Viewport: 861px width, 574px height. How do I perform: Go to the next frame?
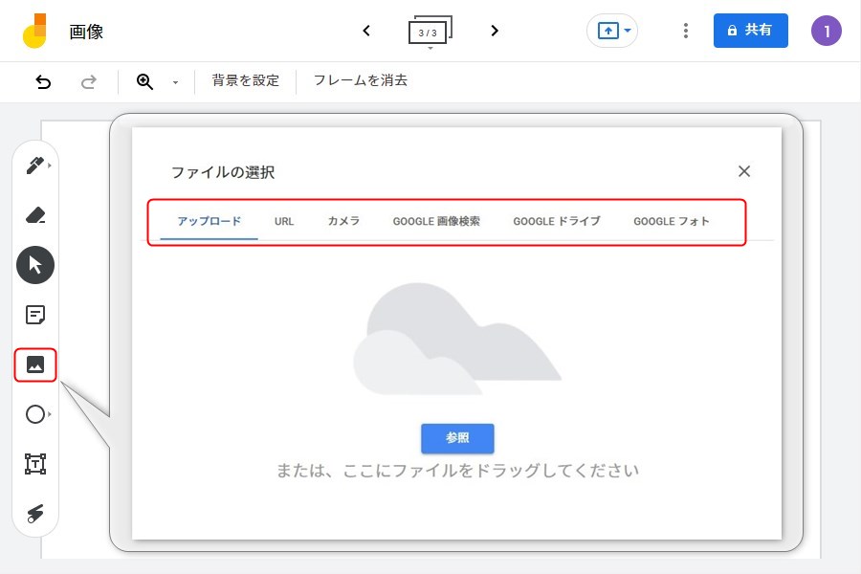pyautogui.click(x=495, y=31)
